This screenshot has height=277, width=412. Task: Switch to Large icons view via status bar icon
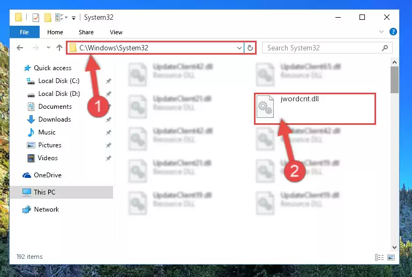point(391,258)
